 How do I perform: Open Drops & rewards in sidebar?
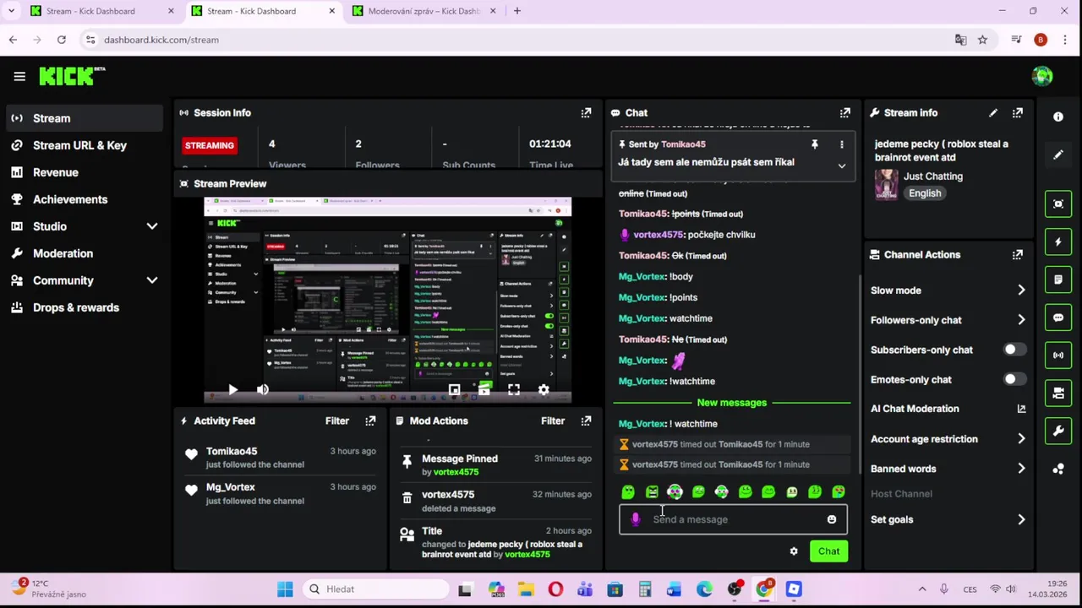coord(76,307)
